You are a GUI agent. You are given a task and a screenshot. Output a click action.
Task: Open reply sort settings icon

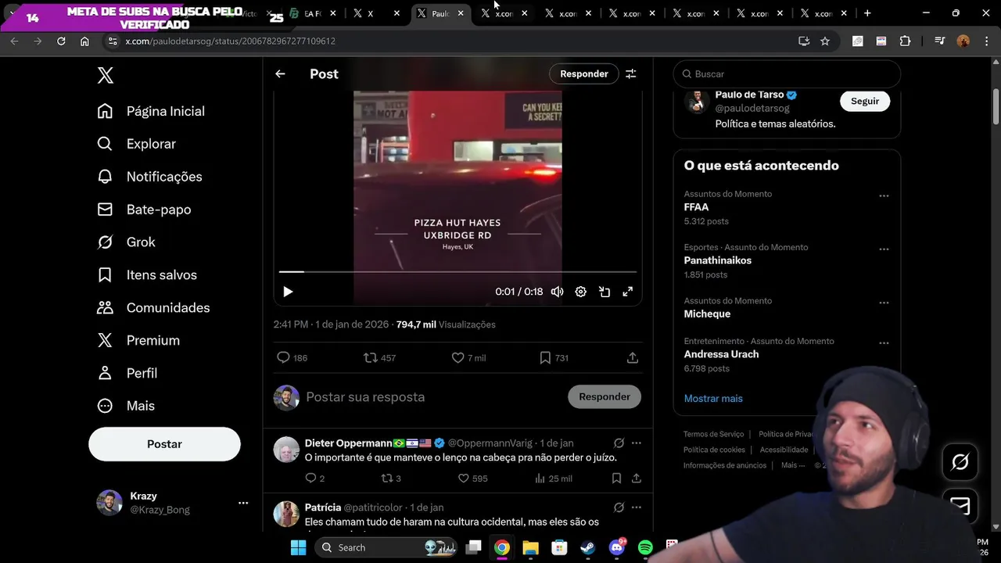click(x=630, y=74)
